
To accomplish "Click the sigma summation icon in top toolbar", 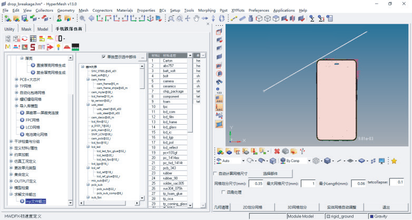I will [312, 18].
